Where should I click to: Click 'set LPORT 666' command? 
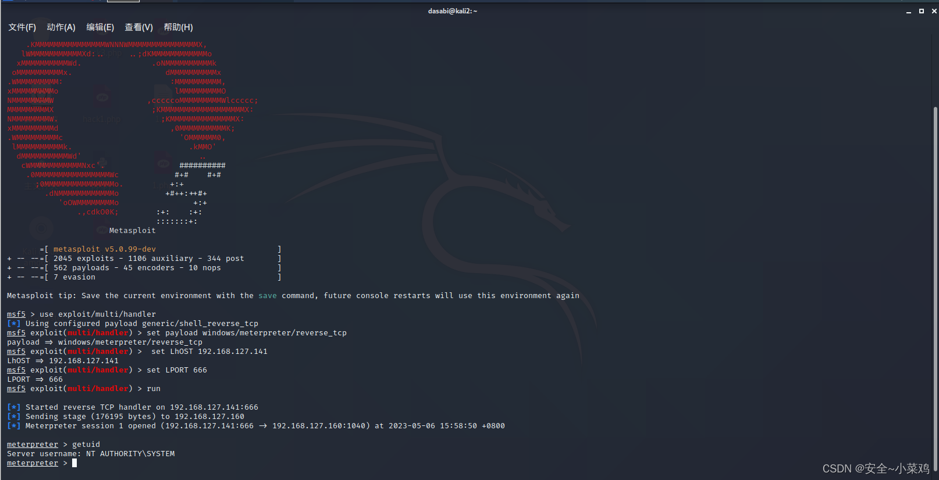177,370
